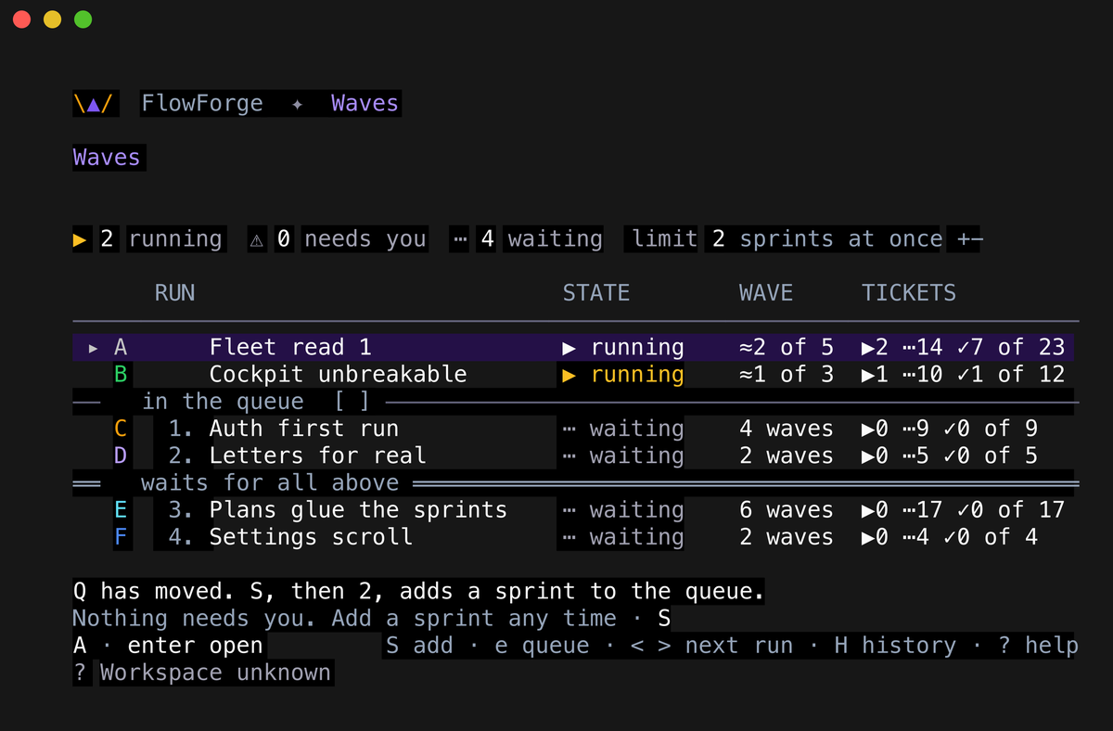Select run letter A

tap(121, 348)
